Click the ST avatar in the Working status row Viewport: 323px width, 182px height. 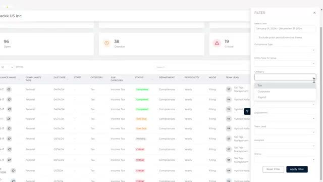(229, 139)
